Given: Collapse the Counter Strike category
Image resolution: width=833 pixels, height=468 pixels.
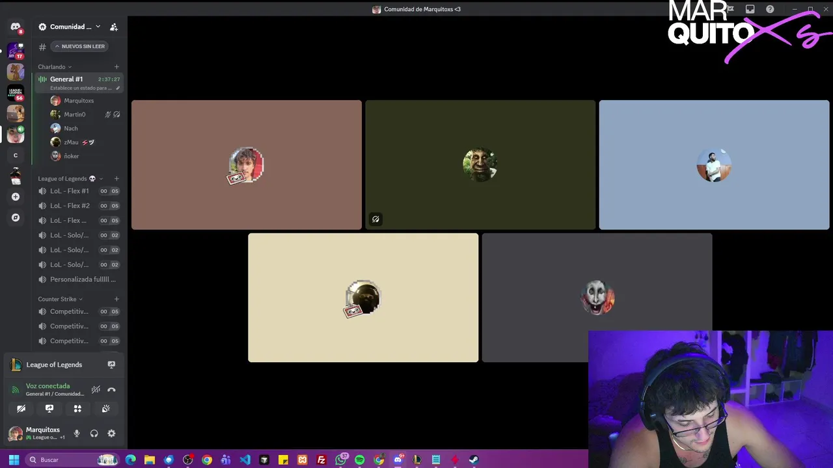Looking at the screenshot, I should [x=60, y=299].
